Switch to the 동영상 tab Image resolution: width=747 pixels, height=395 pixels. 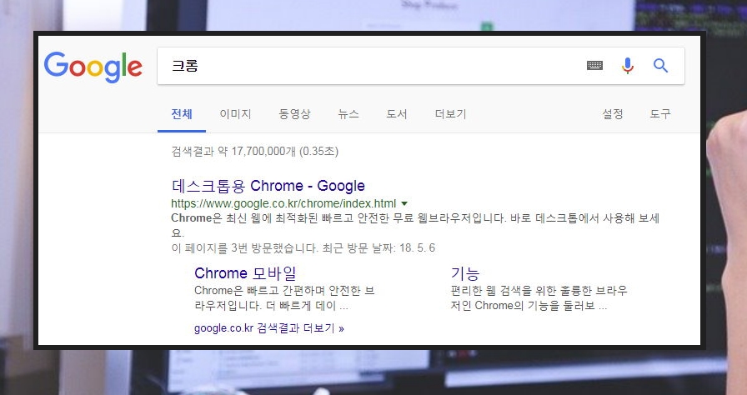[x=294, y=114]
